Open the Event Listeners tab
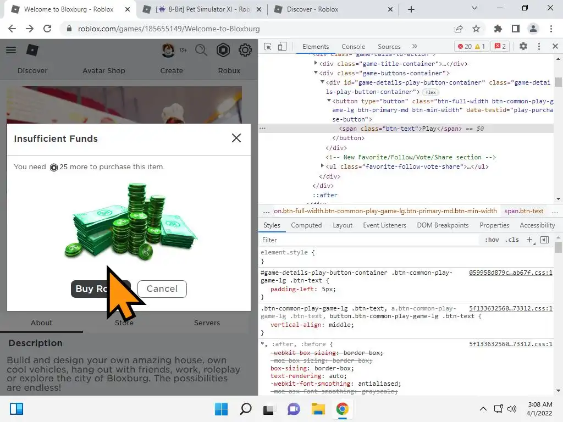The height and width of the screenshot is (422, 563). [x=384, y=225]
